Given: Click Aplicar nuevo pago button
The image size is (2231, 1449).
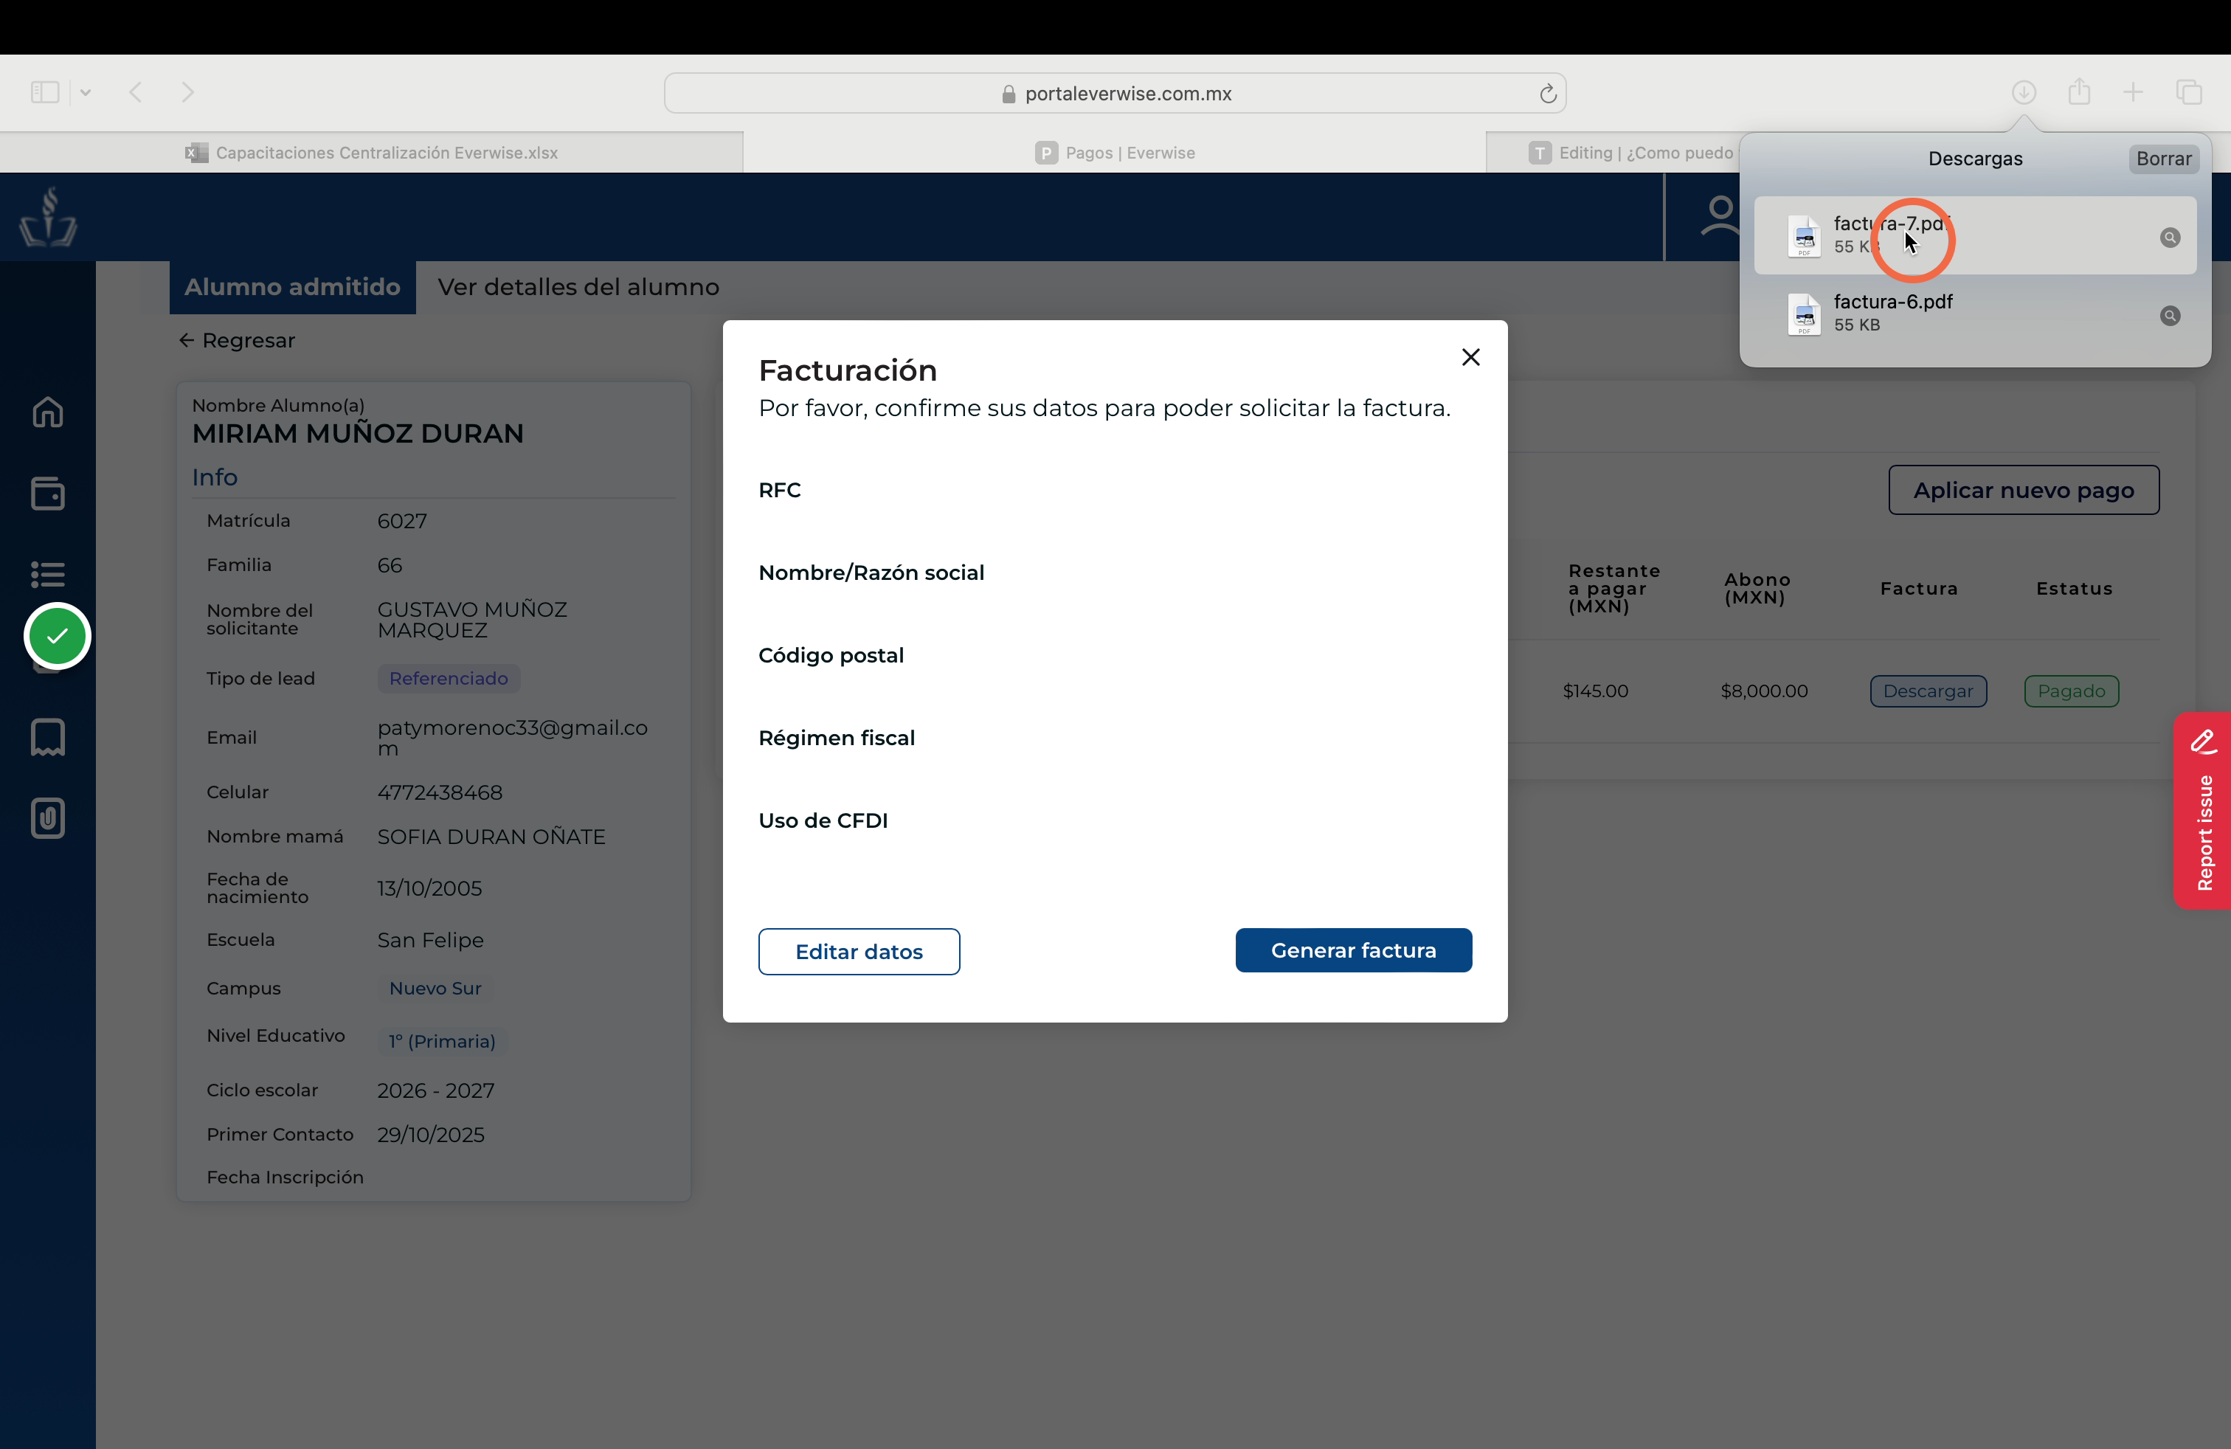Looking at the screenshot, I should tap(2024, 490).
